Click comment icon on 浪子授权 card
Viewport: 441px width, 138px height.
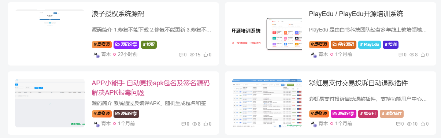coord(181,55)
